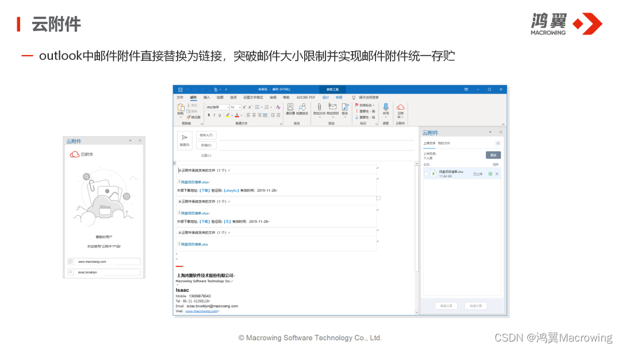Image resolution: width=621 pixels, height=349 pixels.
Task: Open the first 网盘项目清单.xlsx link in email body
Action: coord(194,182)
